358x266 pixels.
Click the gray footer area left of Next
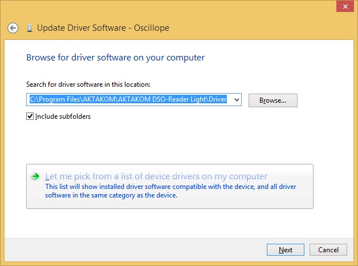(135, 250)
